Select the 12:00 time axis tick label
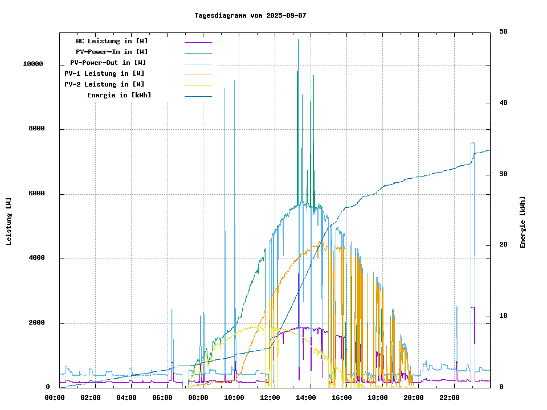The width and height of the screenshot is (547, 410). pyautogui.click(x=270, y=397)
